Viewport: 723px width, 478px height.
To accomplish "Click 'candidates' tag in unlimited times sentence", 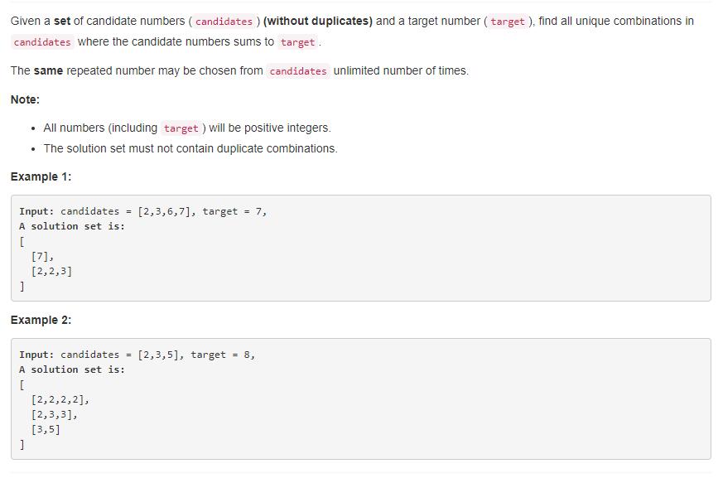I will click(x=298, y=71).
